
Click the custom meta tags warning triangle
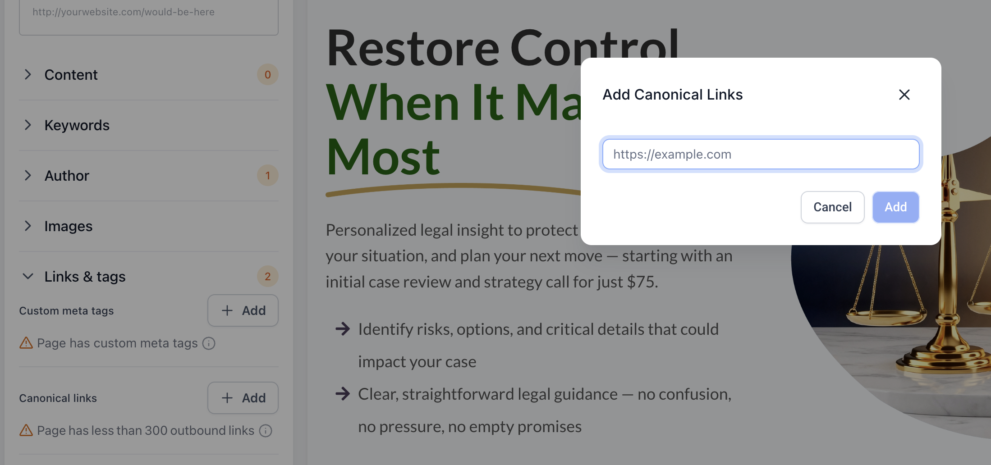[x=26, y=343]
